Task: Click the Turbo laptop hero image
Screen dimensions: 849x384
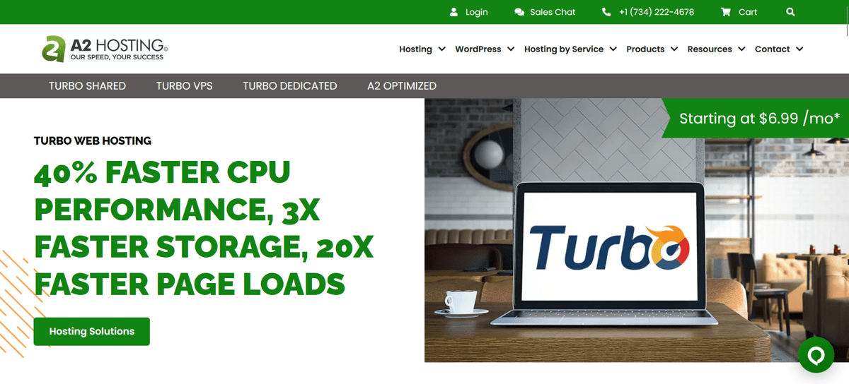Action: pos(637,230)
